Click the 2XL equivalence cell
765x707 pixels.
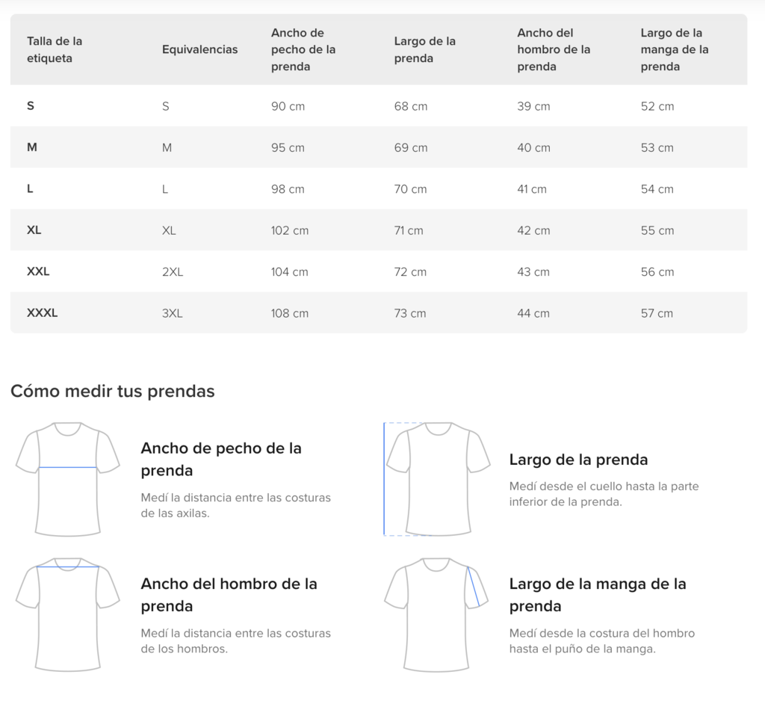click(173, 272)
